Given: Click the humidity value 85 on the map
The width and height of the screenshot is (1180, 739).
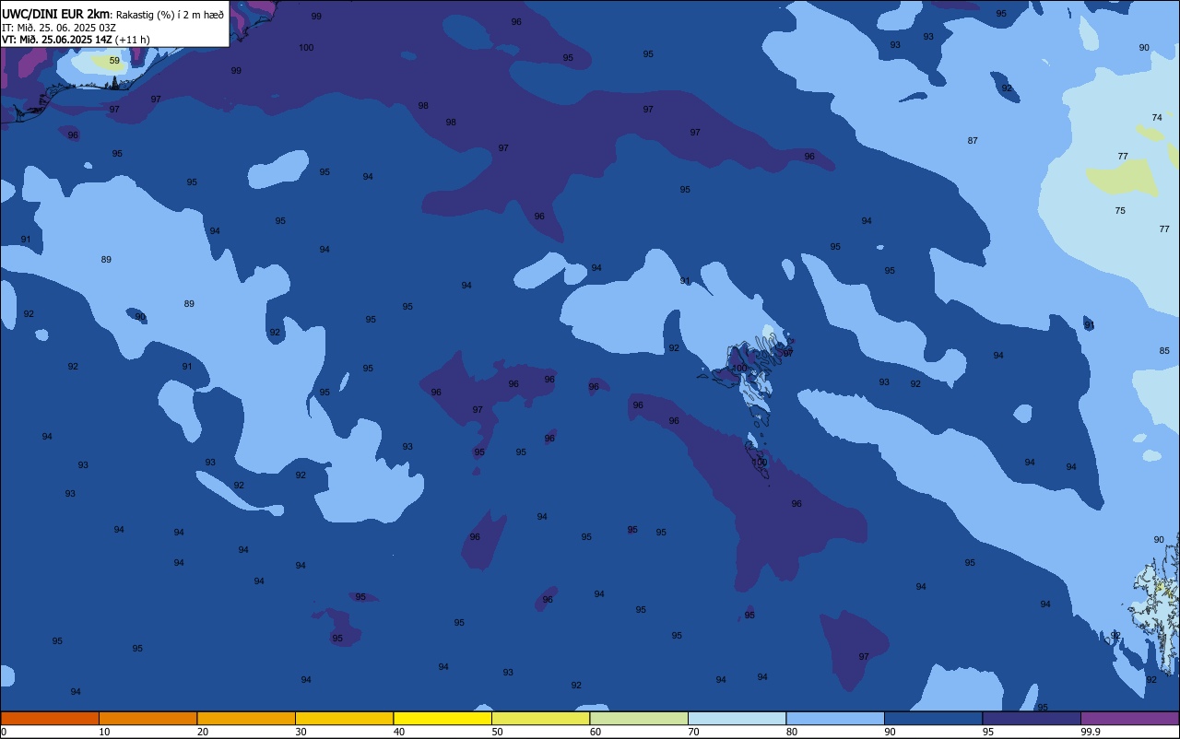Looking at the screenshot, I should pyautogui.click(x=1164, y=350).
